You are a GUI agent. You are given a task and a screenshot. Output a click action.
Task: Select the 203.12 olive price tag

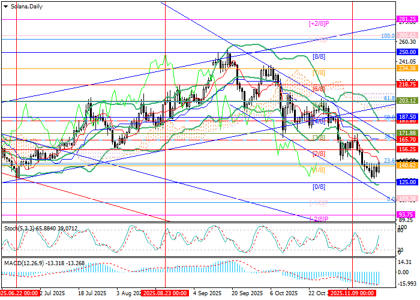[407, 101]
